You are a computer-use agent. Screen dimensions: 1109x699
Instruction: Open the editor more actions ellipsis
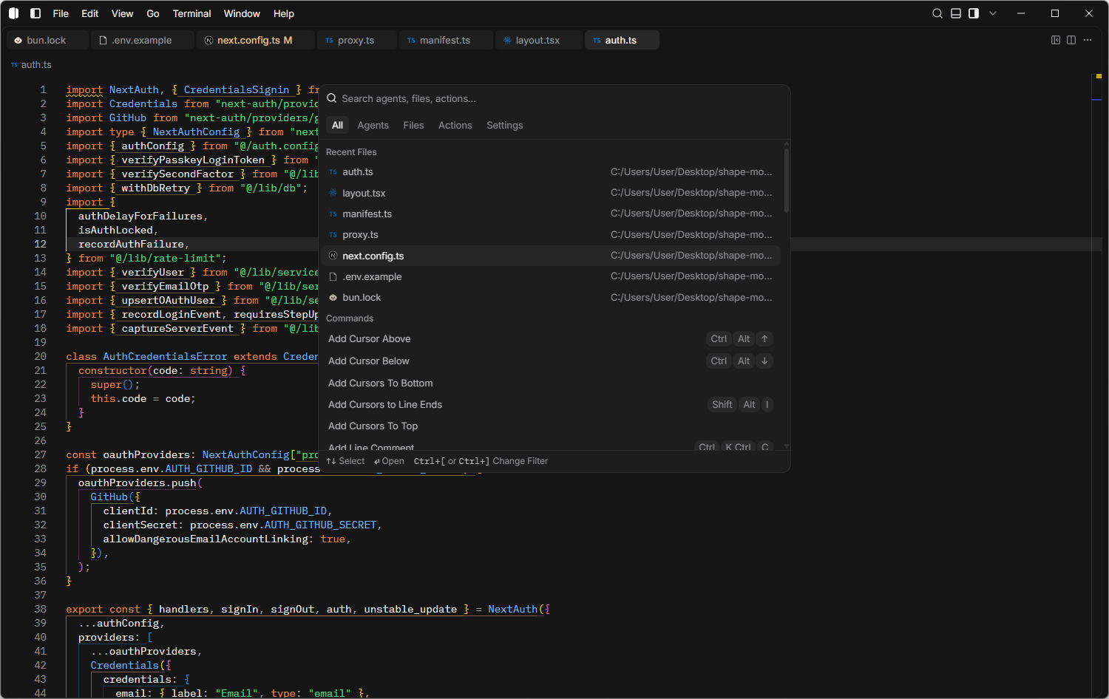click(1088, 40)
